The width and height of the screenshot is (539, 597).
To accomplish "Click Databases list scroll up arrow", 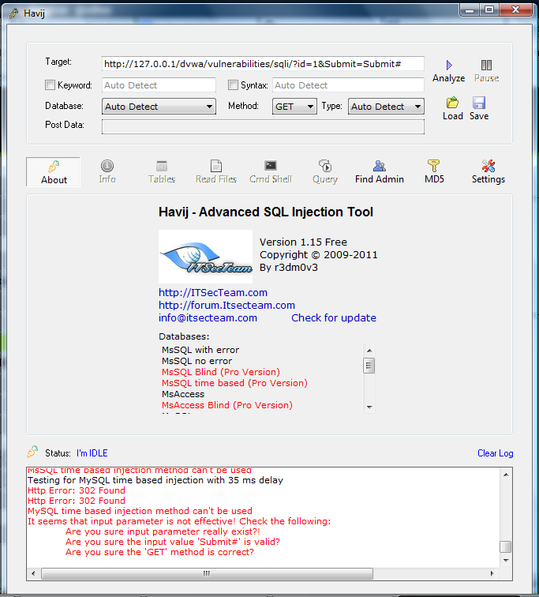I will pyautogui.click(x=369, y=351).
